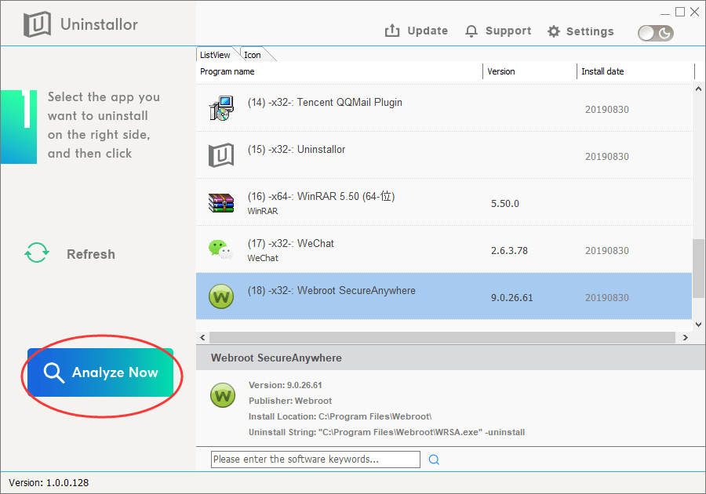706x494 pixels.
Task: Click the Refresh circular arrows icon
Action: coord(36,253)
